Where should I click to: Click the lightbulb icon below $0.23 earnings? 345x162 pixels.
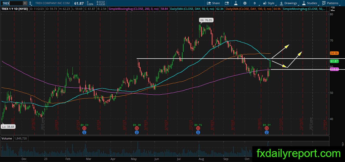click(84, 132)
